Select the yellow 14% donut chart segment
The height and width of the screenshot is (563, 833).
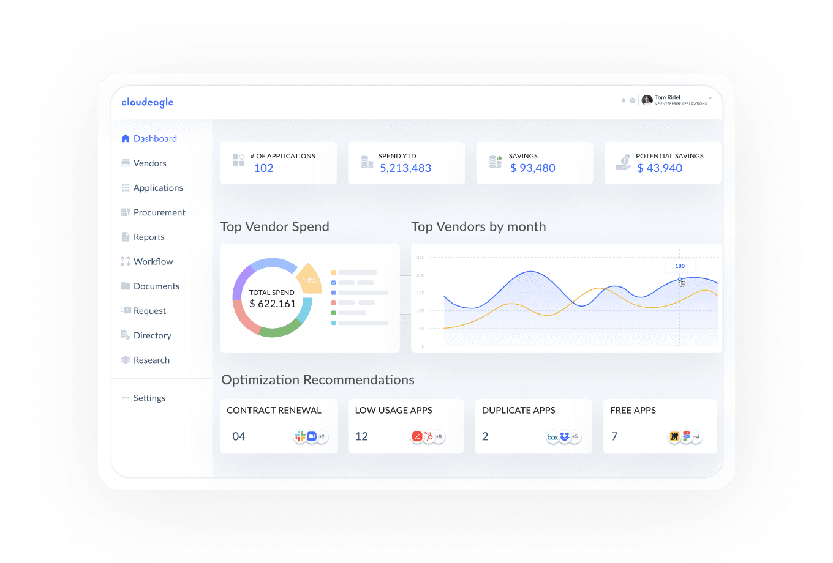point(309,278)
